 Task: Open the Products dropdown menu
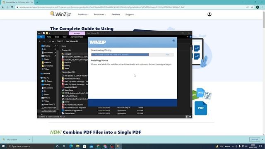pyautogui.click(x=83, y=14)
